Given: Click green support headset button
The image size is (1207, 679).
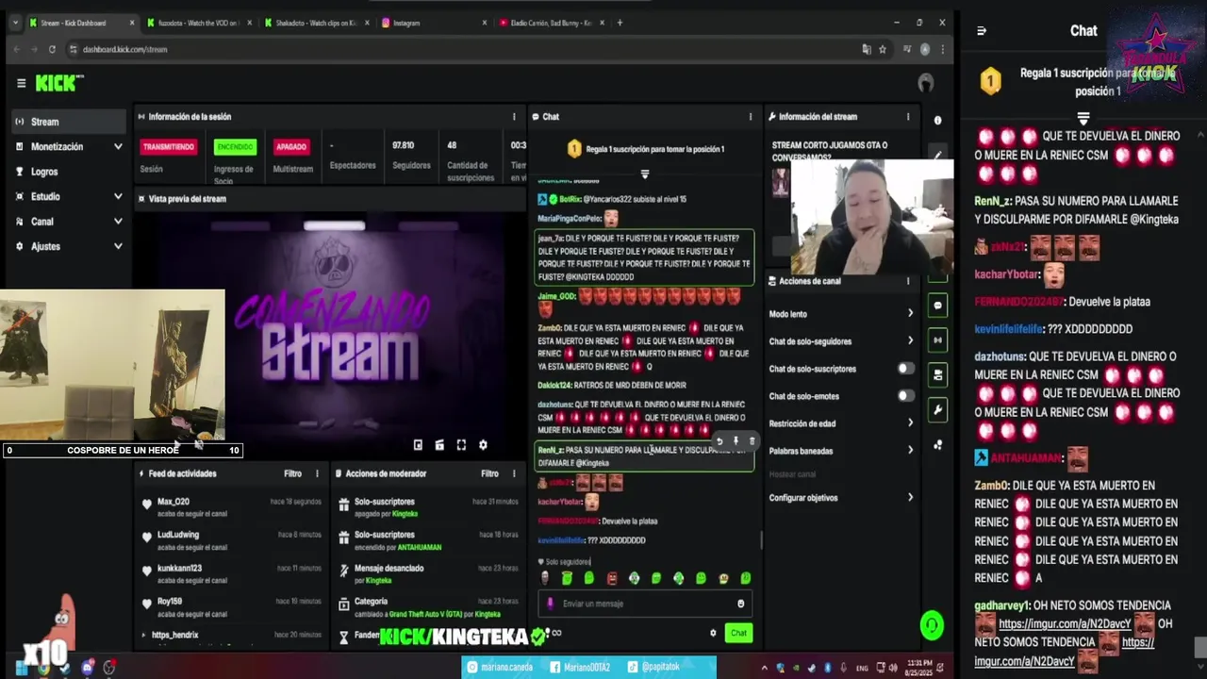Looking at the screenshot, I should click(932, 625).
